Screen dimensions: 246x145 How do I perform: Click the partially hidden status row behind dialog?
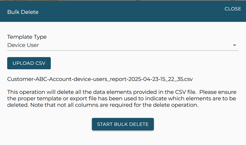(x=123, y=0)
